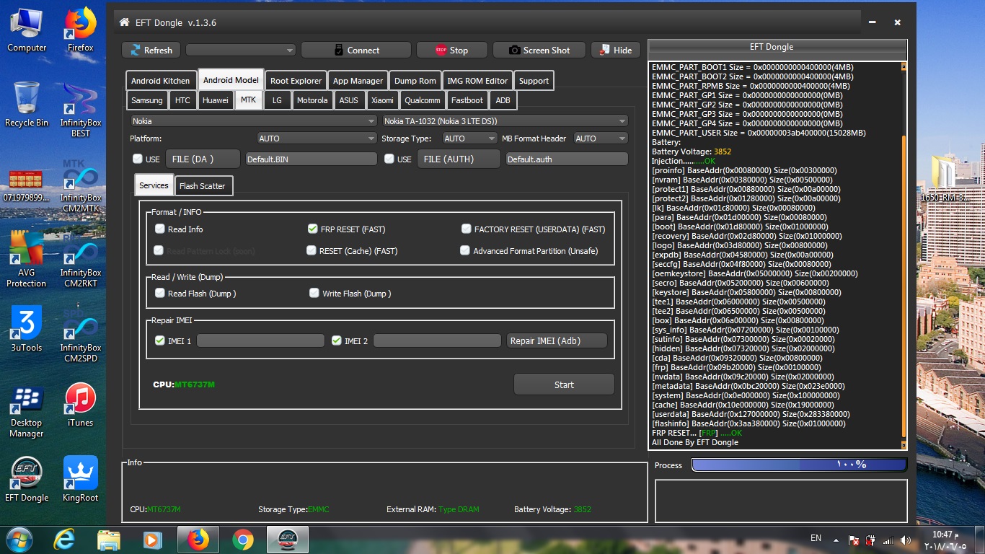Switch to Firefox in taskbar
985x554 pixels.
[x=198, y=539]
